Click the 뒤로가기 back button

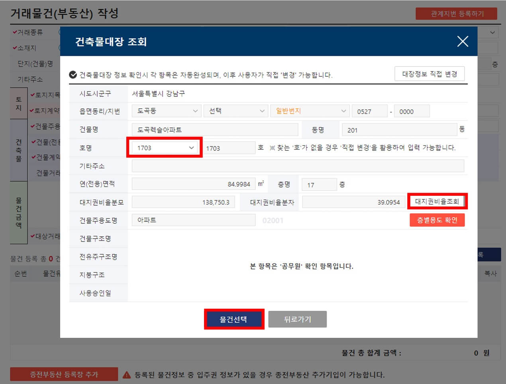point(297,319)
